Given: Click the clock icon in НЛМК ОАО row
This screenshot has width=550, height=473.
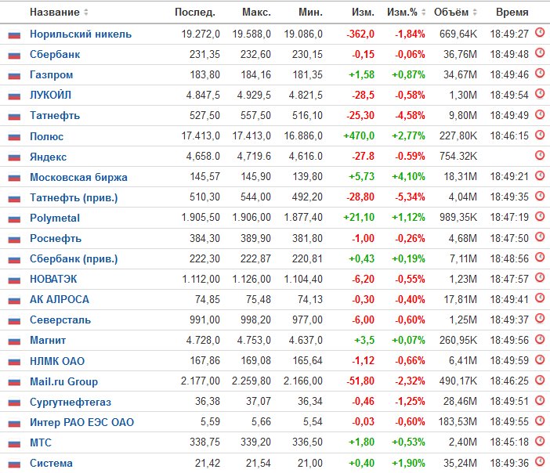Looking at the screenshot, I should click(x=540, y=359).
